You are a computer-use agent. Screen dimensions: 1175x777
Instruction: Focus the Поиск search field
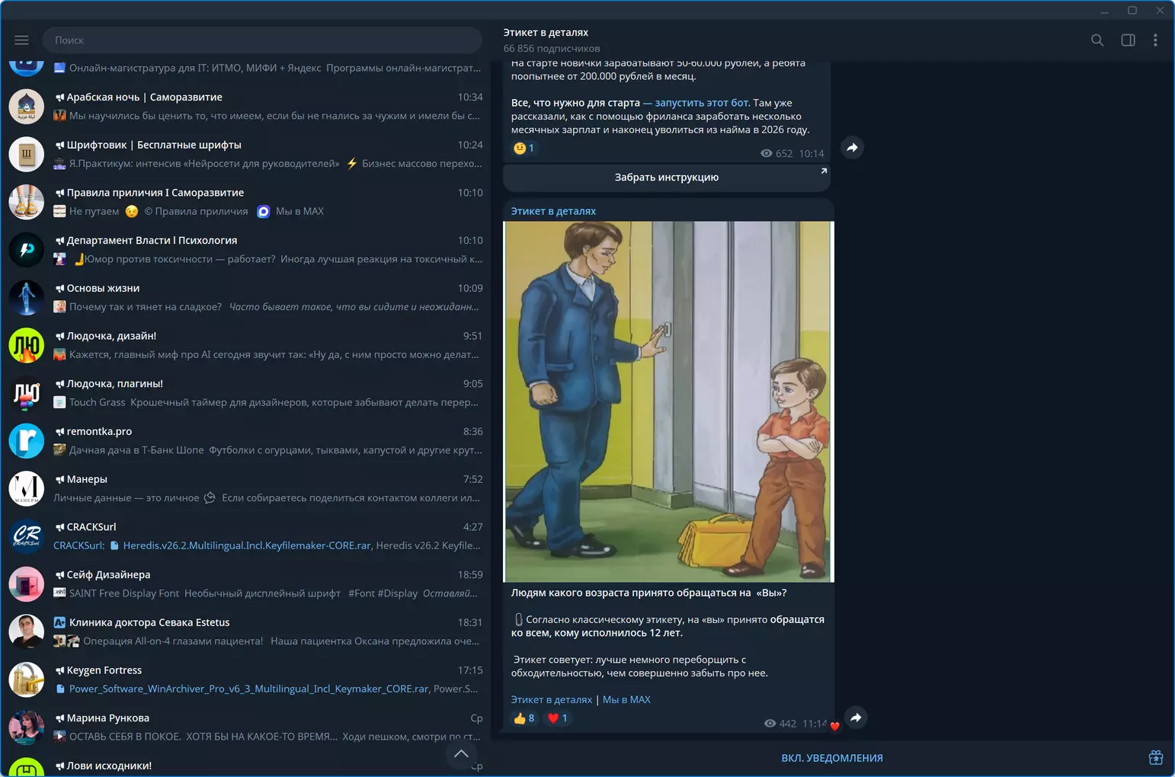pyautogui.click(x=262, y=40)
